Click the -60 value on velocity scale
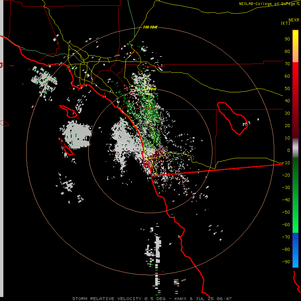The width and height of the screenshot is (301, 301). coord(286,225)
